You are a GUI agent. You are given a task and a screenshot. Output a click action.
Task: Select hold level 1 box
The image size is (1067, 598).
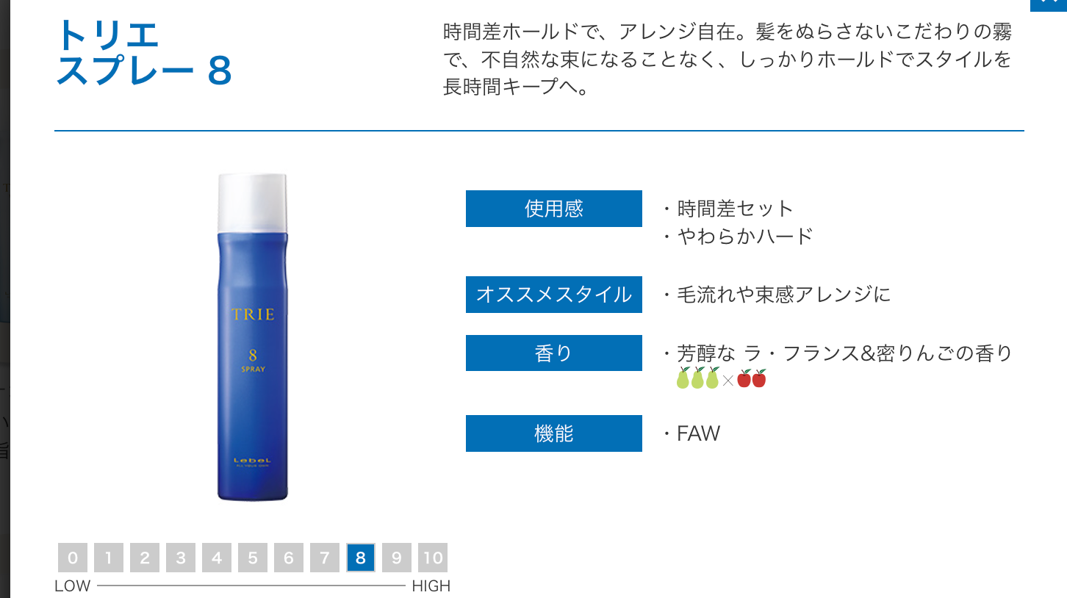(x=109, y=558)
